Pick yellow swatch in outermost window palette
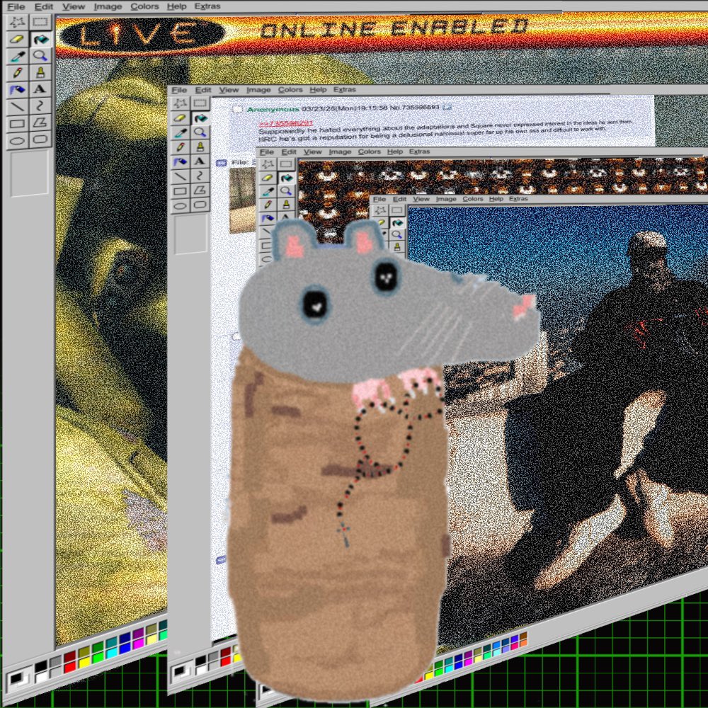This screenshot has width=708, height=708. pos(84,663)
